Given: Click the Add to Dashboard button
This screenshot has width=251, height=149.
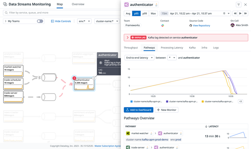Looking at the screenshot, I should pos(139,110).
